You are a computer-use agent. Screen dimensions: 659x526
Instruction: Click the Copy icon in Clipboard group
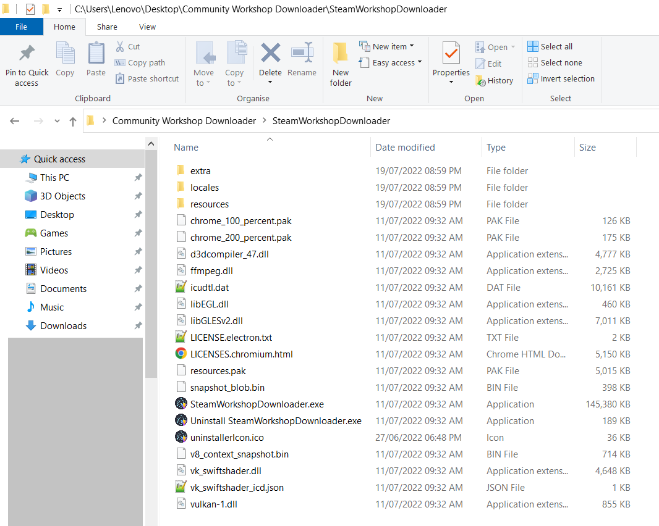pos(65,53)
